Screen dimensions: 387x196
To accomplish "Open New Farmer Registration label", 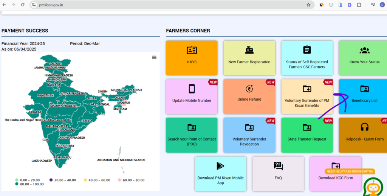I will pyautogui.click(x=249, y=62).
